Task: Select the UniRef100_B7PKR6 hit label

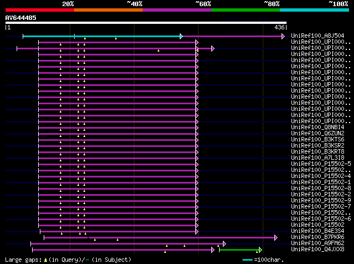Action: (317, 237)
